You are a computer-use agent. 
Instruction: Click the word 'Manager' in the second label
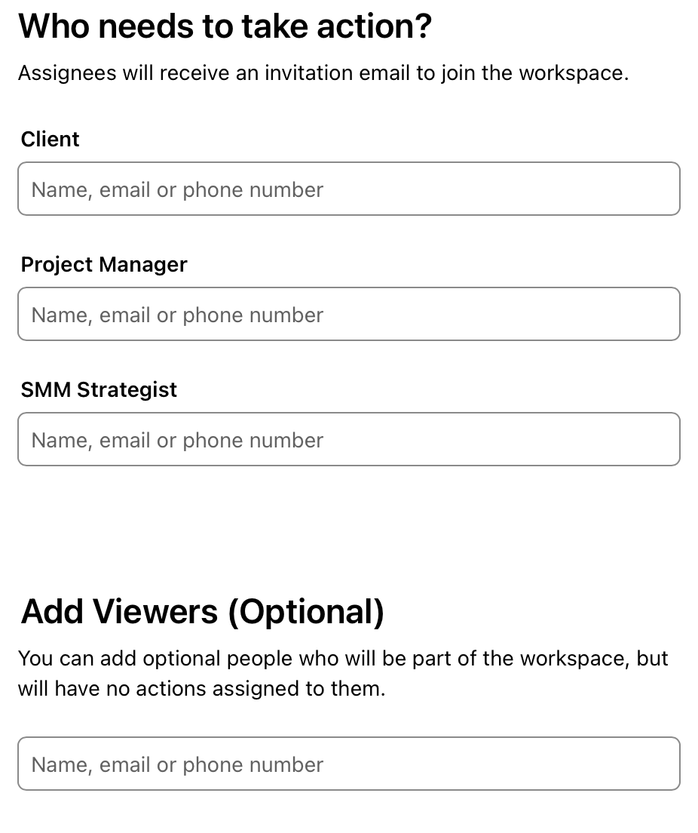pyautogui.click(x=142, y=265)
